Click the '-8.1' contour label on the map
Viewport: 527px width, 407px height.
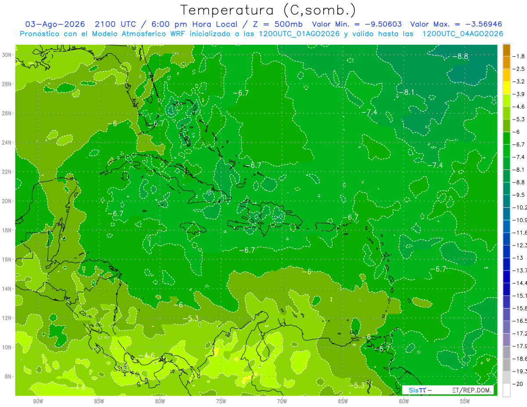[406, 92]
